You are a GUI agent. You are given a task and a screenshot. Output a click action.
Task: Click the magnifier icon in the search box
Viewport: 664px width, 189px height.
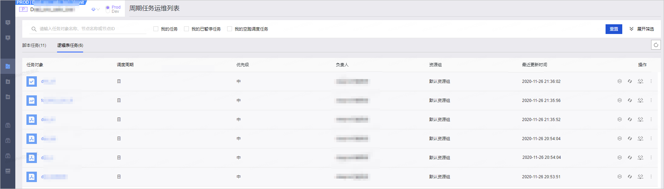[34, 29]
